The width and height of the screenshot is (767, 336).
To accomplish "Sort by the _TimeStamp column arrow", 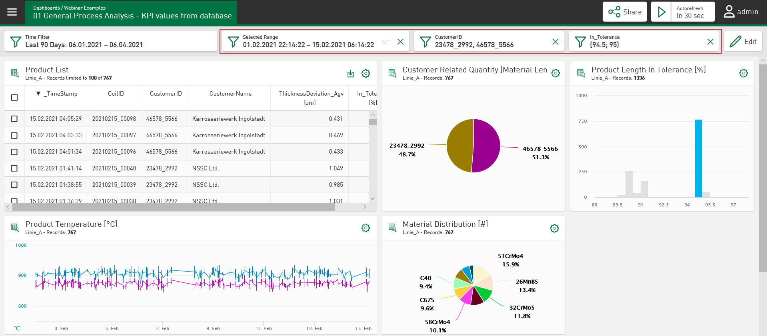I will [38, 94].
